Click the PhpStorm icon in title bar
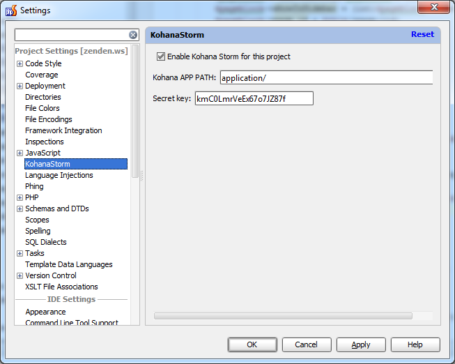The image size is (455, 364). pyautogui.click(x=11, y=10)
